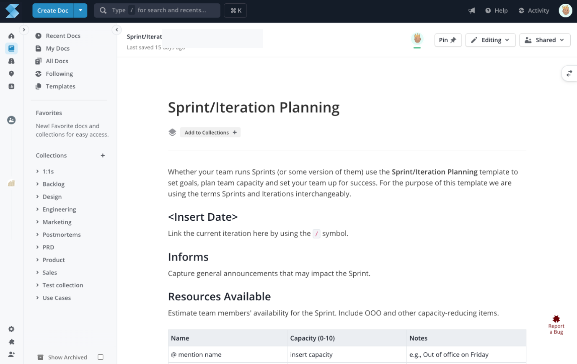The width and height of the screenshot is (577, 364).
Task: Open the Editing mode dropdown
Action: coord(490,40)
